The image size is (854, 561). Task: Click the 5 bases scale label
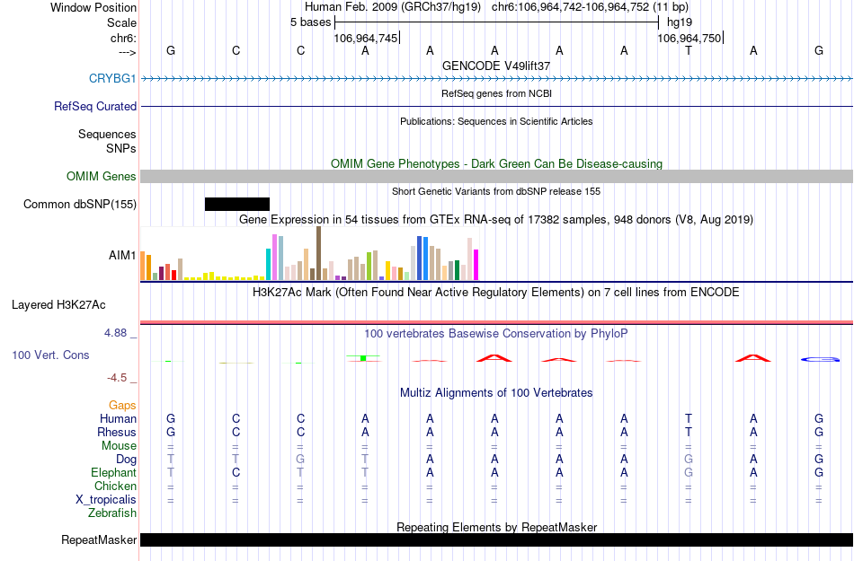(310, 22)
